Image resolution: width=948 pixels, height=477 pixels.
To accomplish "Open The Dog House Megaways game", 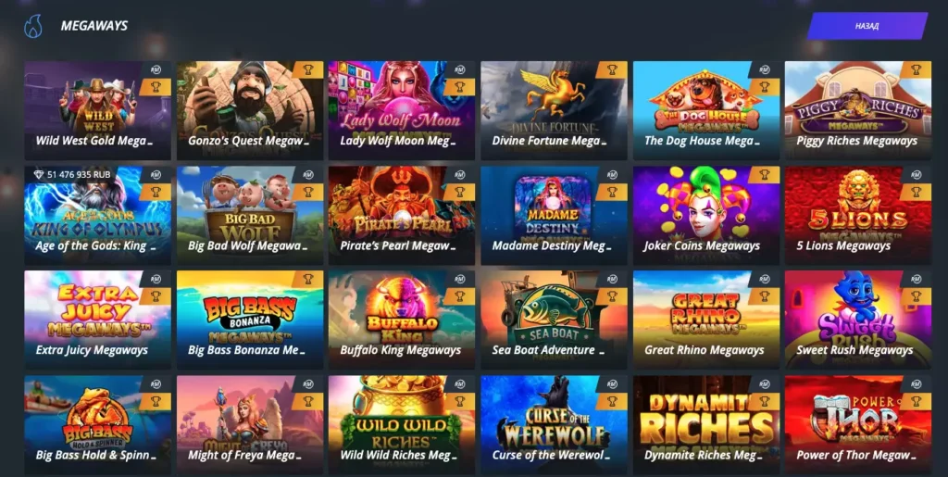I will pyautogui.click(x=706, y=110).
